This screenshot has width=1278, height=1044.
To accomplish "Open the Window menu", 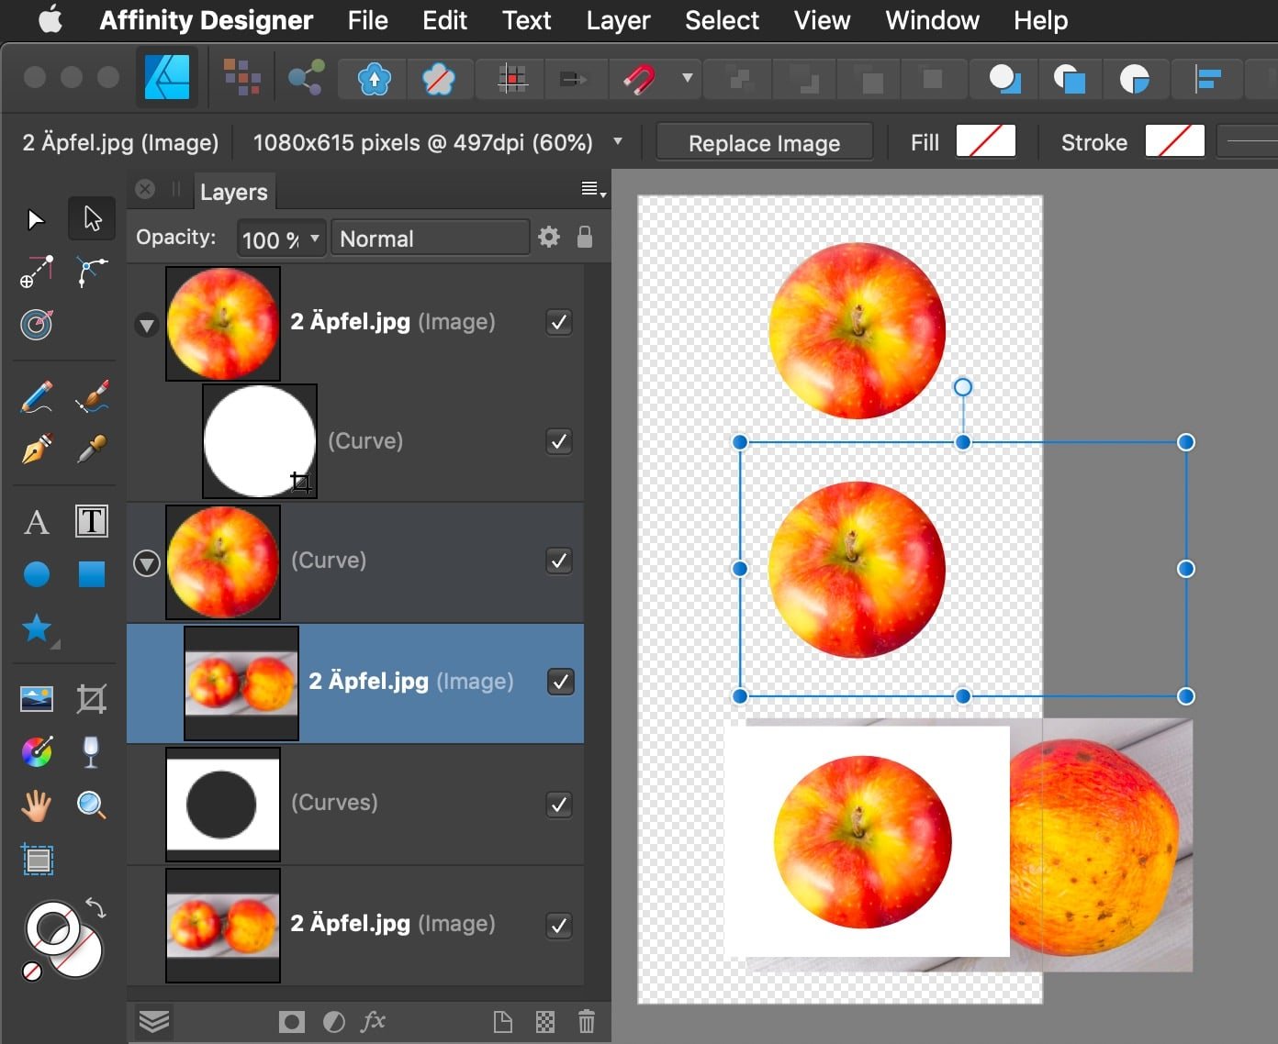I will 931,20.
